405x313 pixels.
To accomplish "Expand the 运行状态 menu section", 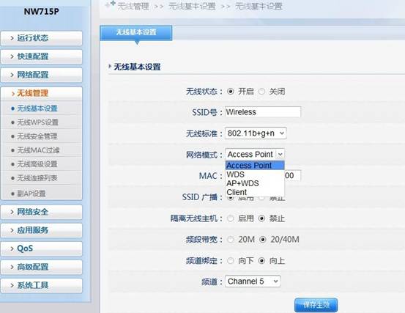I will coord(41,38).
